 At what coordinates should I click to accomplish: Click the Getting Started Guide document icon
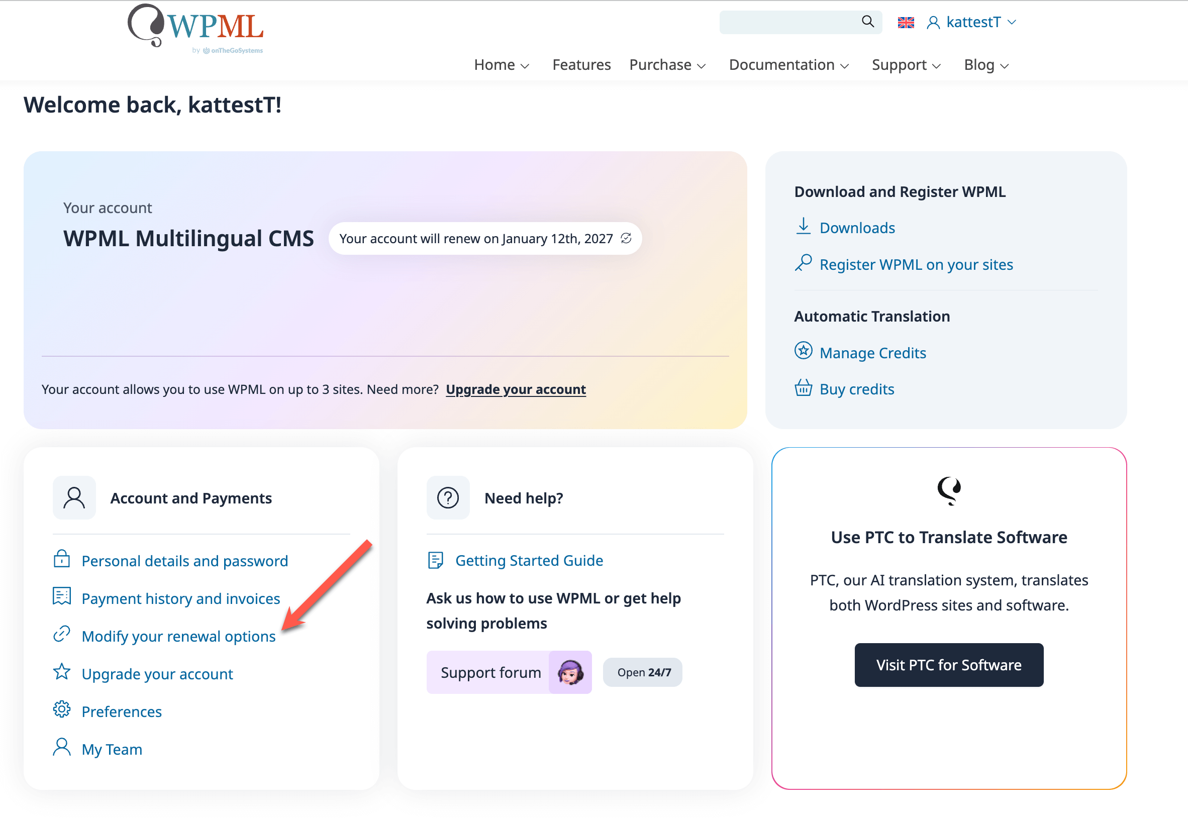click(x=435, y=560)
